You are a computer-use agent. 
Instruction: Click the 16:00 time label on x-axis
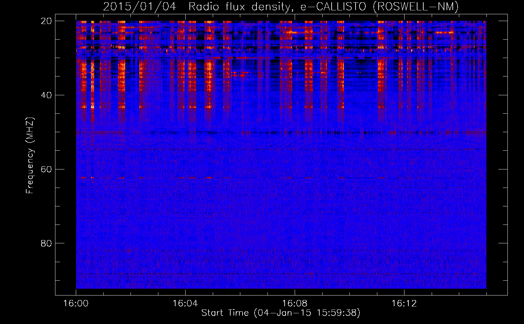point(76,304)
